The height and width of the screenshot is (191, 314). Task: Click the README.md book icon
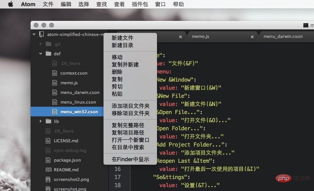click(x=48, y=170)
